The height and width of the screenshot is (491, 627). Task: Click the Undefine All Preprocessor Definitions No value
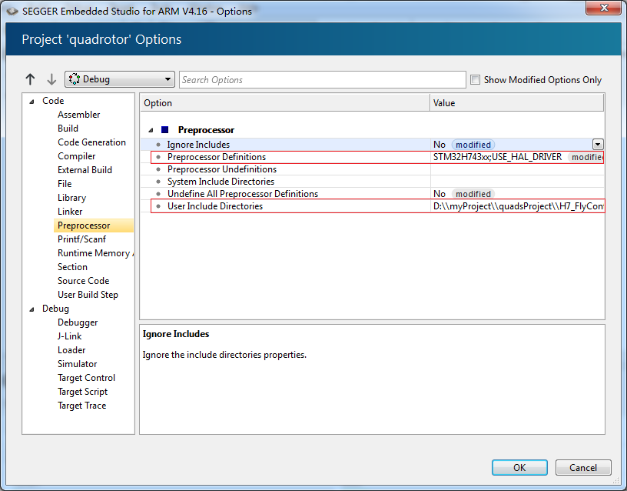pyautogui.click(x=440, y=194)
